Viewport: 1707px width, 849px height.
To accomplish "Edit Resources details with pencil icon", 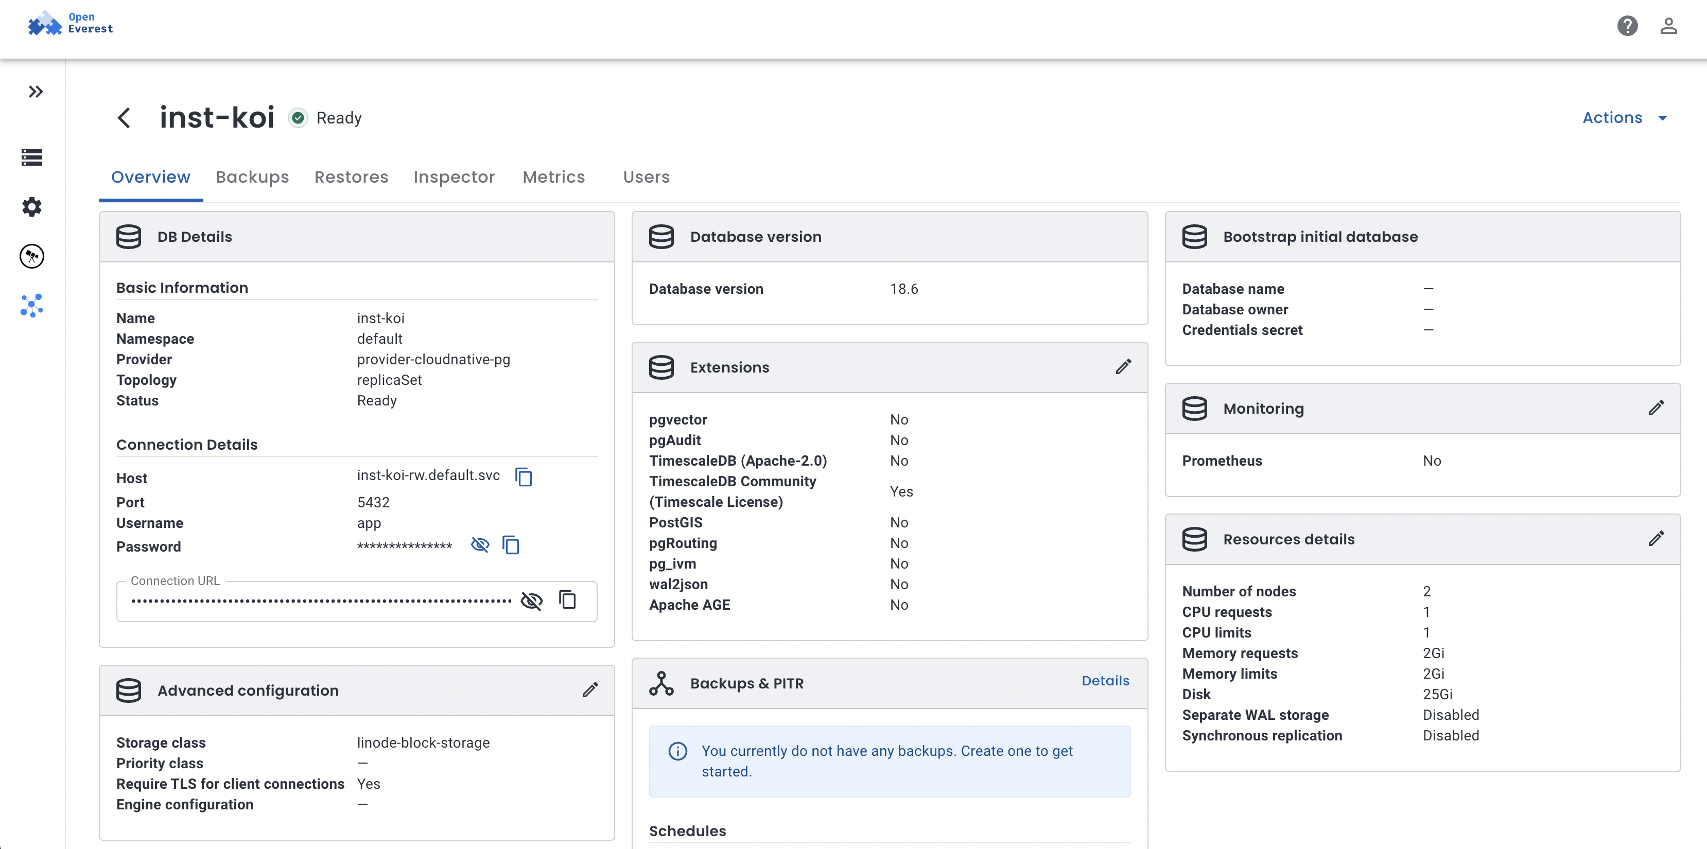I will pos(1656,538).
